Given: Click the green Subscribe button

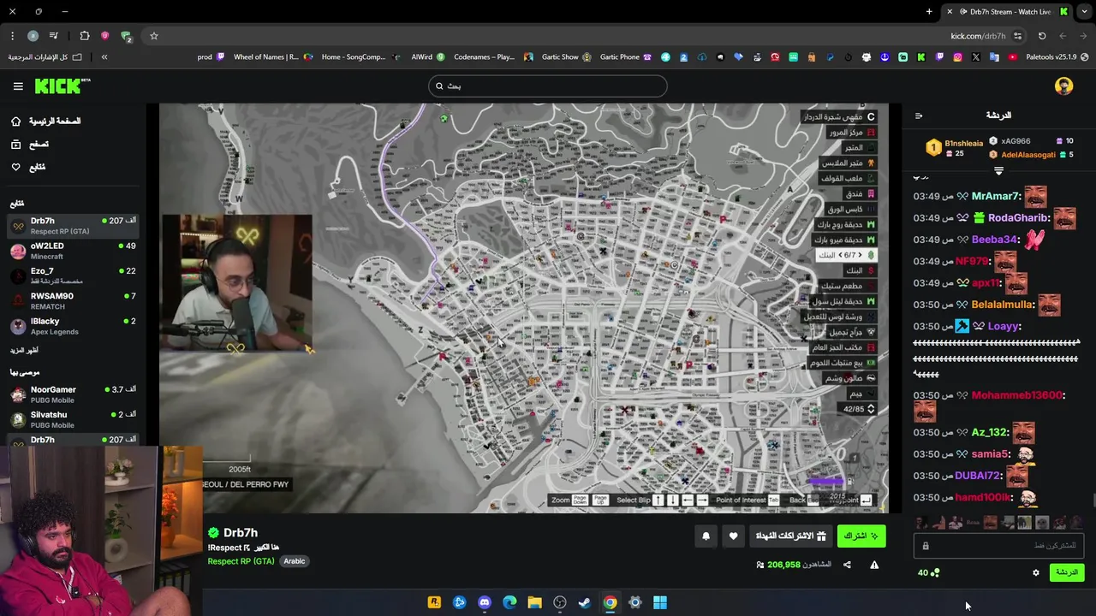Looking at the screenshot, I should point(861,536).
